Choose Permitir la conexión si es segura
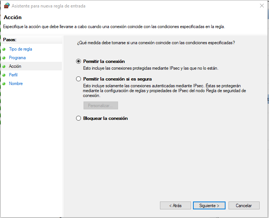 [x=78, y=79]
